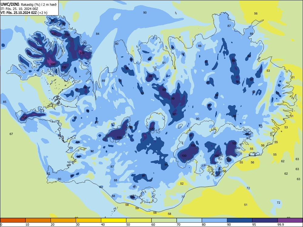This screenshot has height=227, width=303.
Task: Pick the 20–30 legend color block
Action: click(x=63, y=220)
